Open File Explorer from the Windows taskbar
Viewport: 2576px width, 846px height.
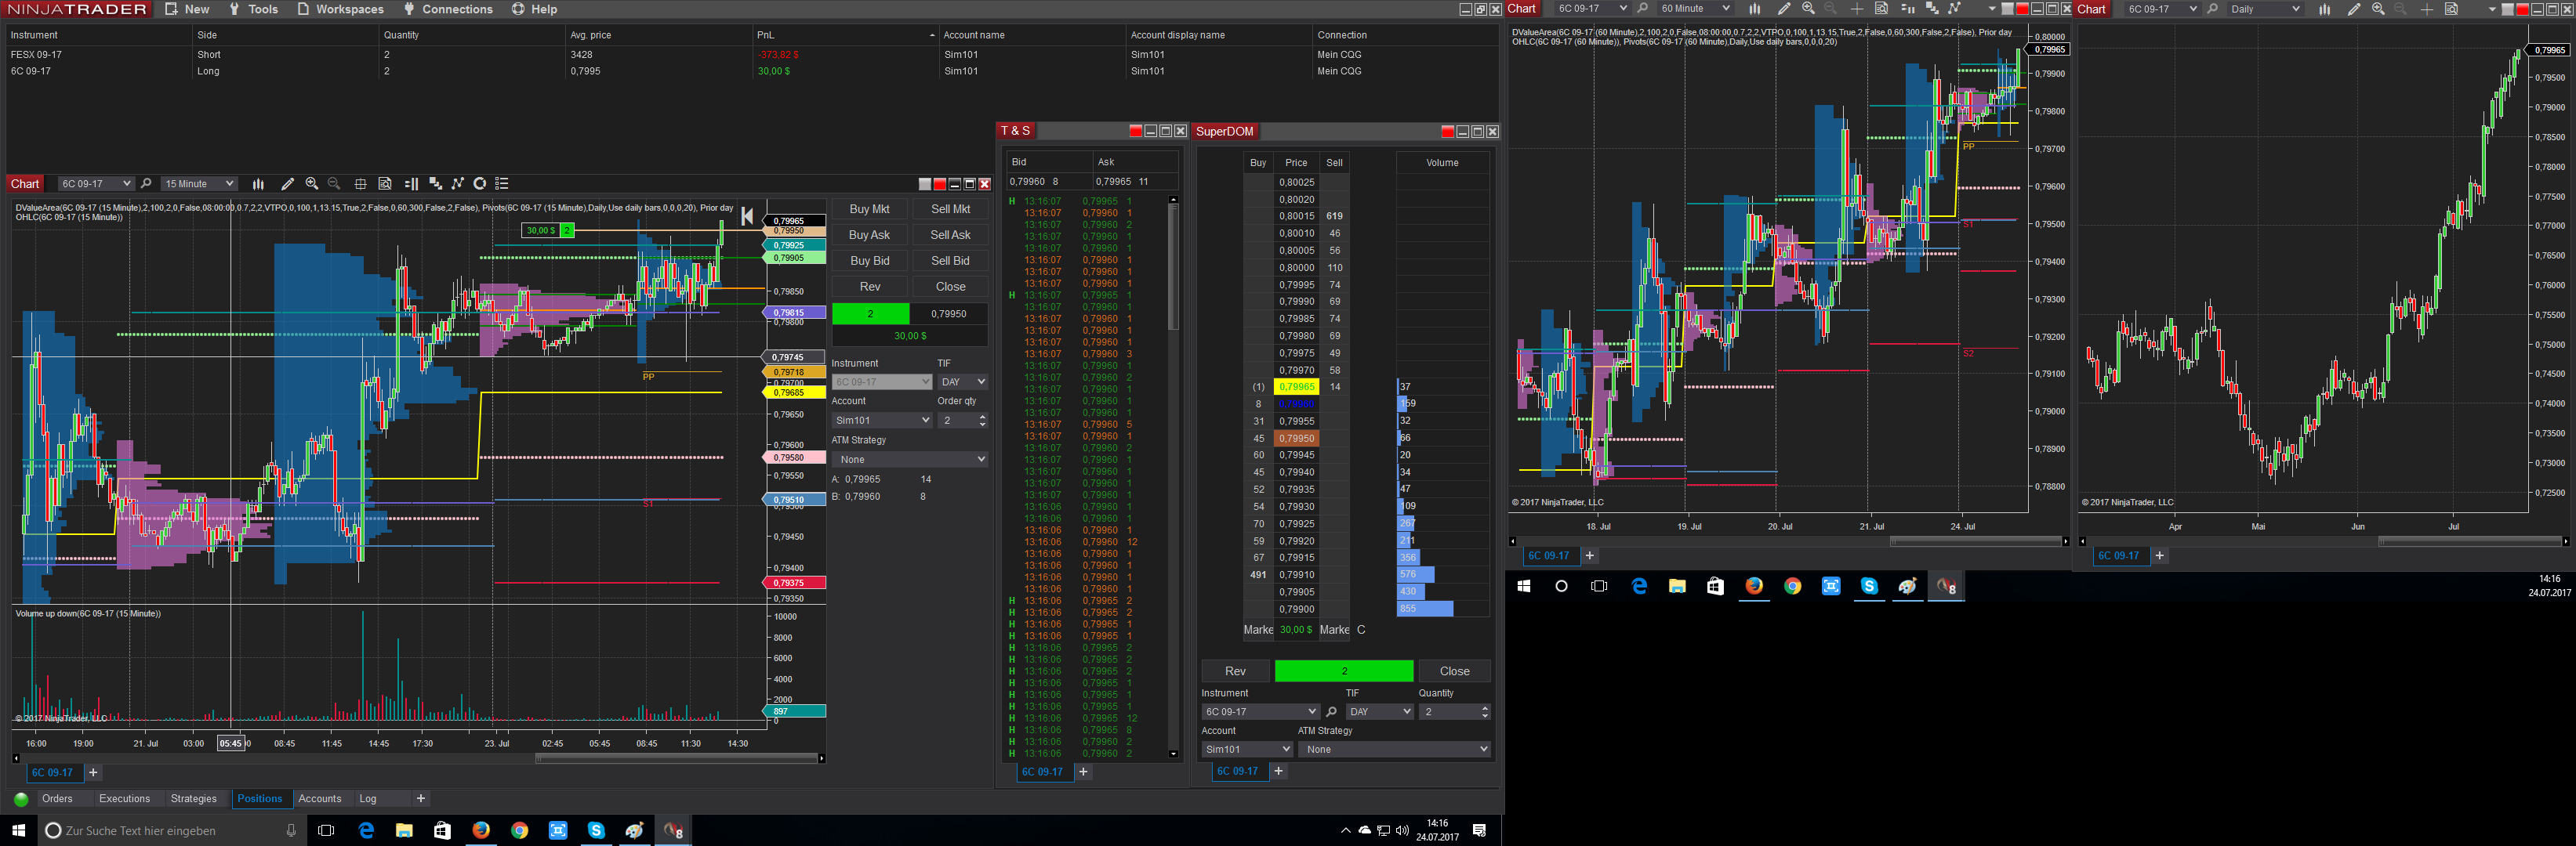404,830
